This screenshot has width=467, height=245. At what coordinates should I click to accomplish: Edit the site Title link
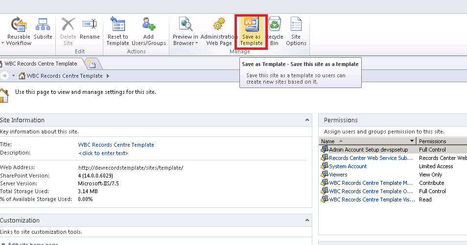pos(116,145)
